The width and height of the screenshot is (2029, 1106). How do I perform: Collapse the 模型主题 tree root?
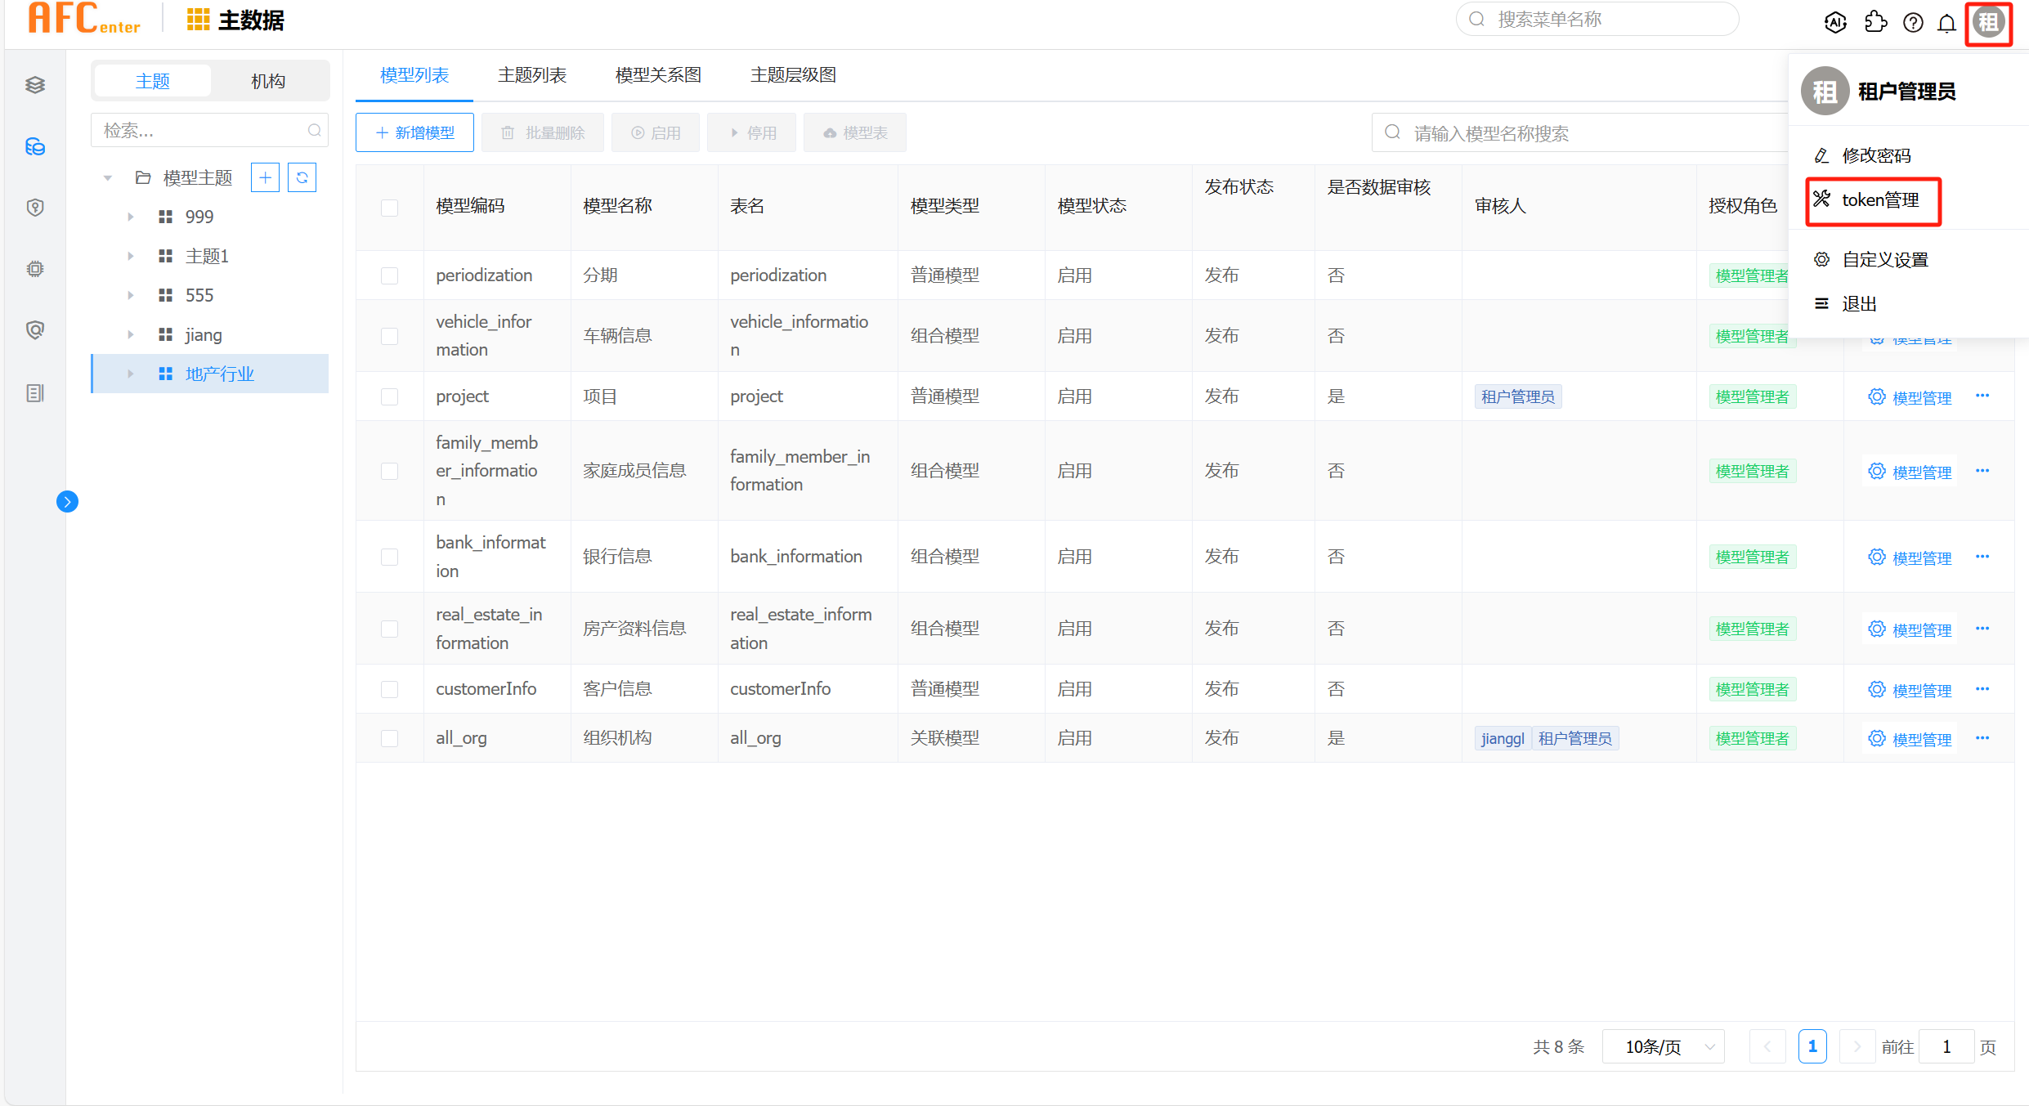click(x=107, y=177)
